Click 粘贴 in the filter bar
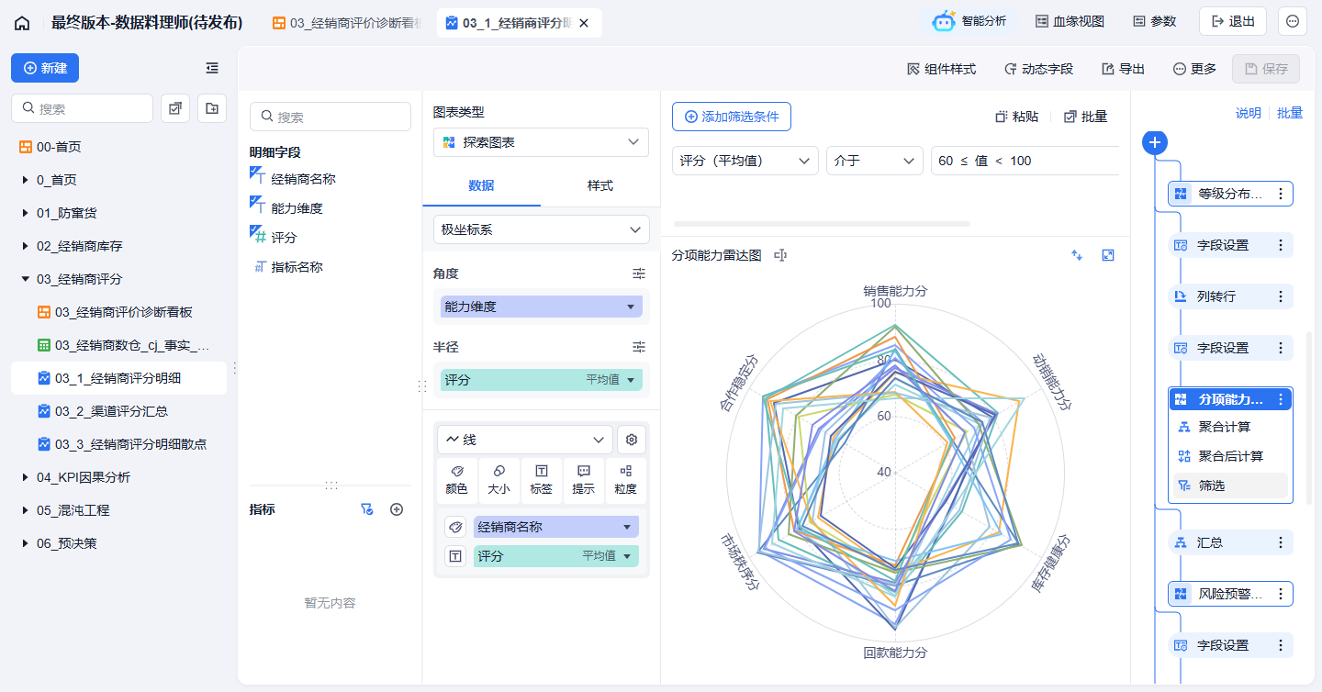This screenshot has width=1322, height=692. point(1017,117)
